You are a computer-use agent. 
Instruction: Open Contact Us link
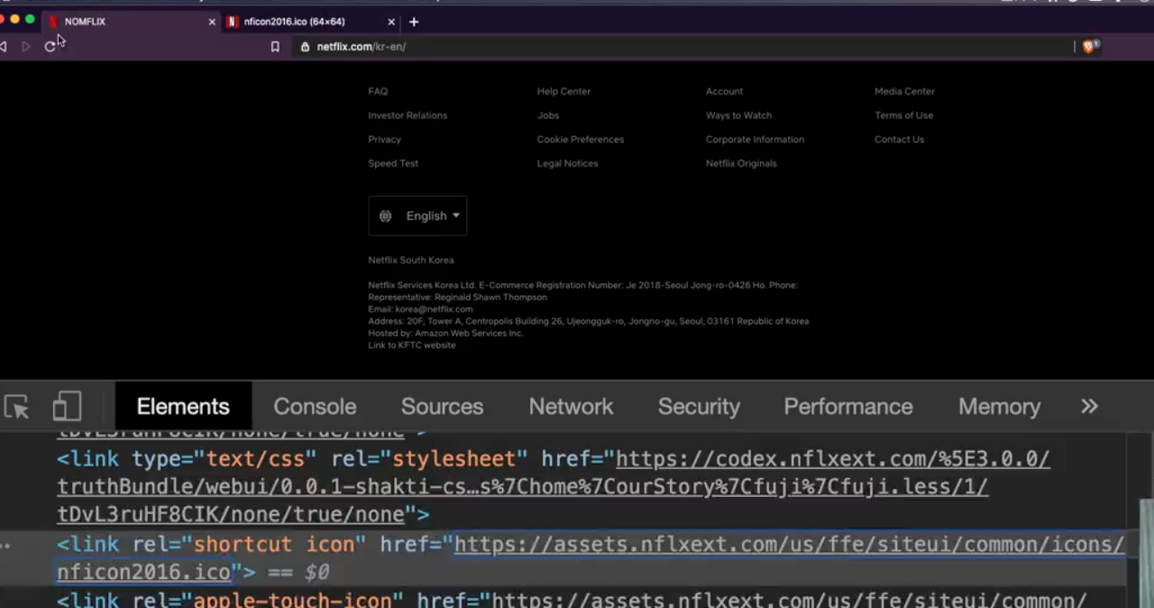899,140
